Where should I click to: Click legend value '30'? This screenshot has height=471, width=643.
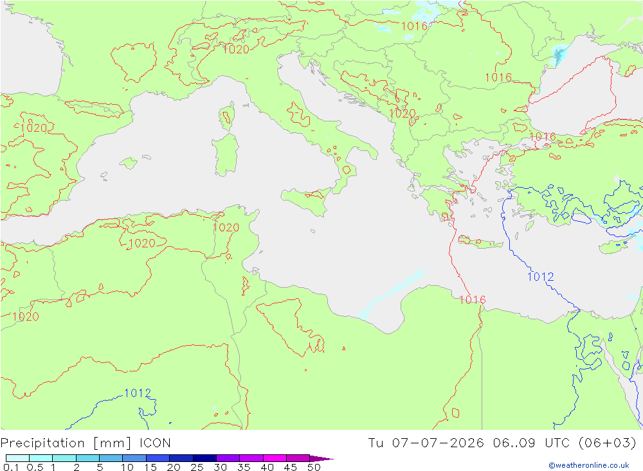tap(220, 467)
